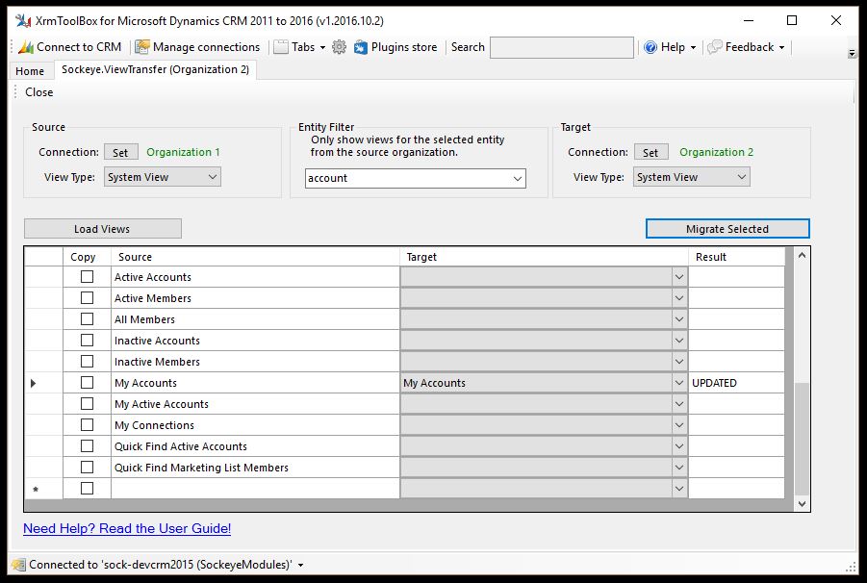The width and height of the screenshot is (867, 583).
Task: Click the grid vertical scrollbar thumb
Action: 802,439
